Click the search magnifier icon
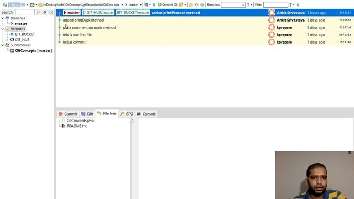Image resolution: width=354 pixels, height=199 pixels. (x=38, y=12)
